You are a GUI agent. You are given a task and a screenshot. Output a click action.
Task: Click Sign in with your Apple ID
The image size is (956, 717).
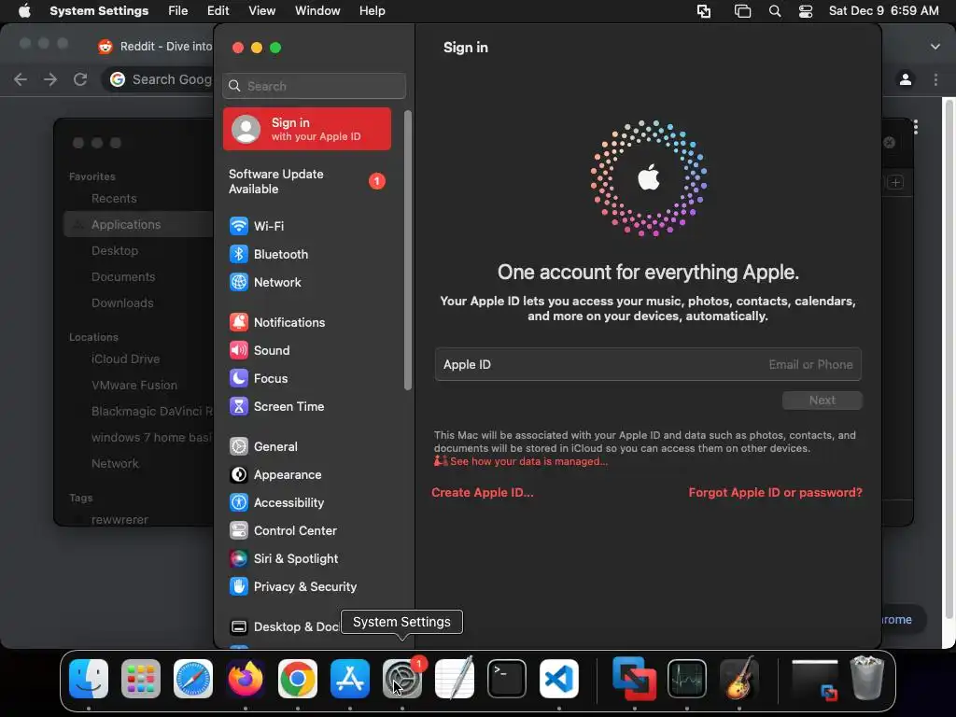coord(306,129)
